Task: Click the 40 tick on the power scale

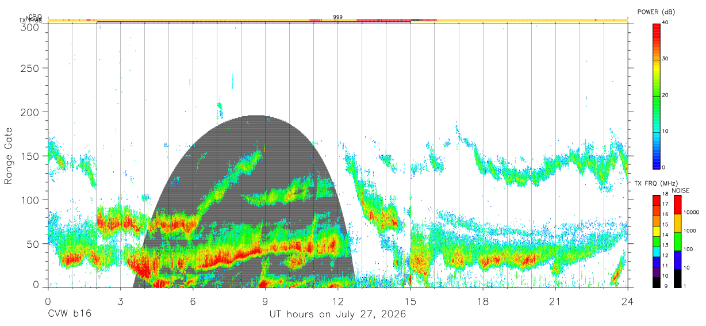Action: coord(666,22)
